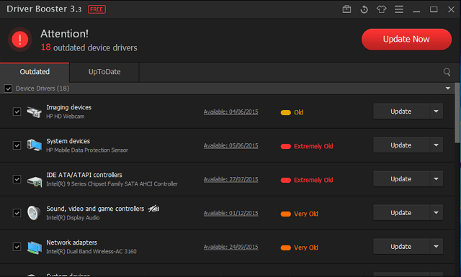Open the toolbox icon in title bar
Viewport: 461px width, 277px height.
tap(346, 9)
